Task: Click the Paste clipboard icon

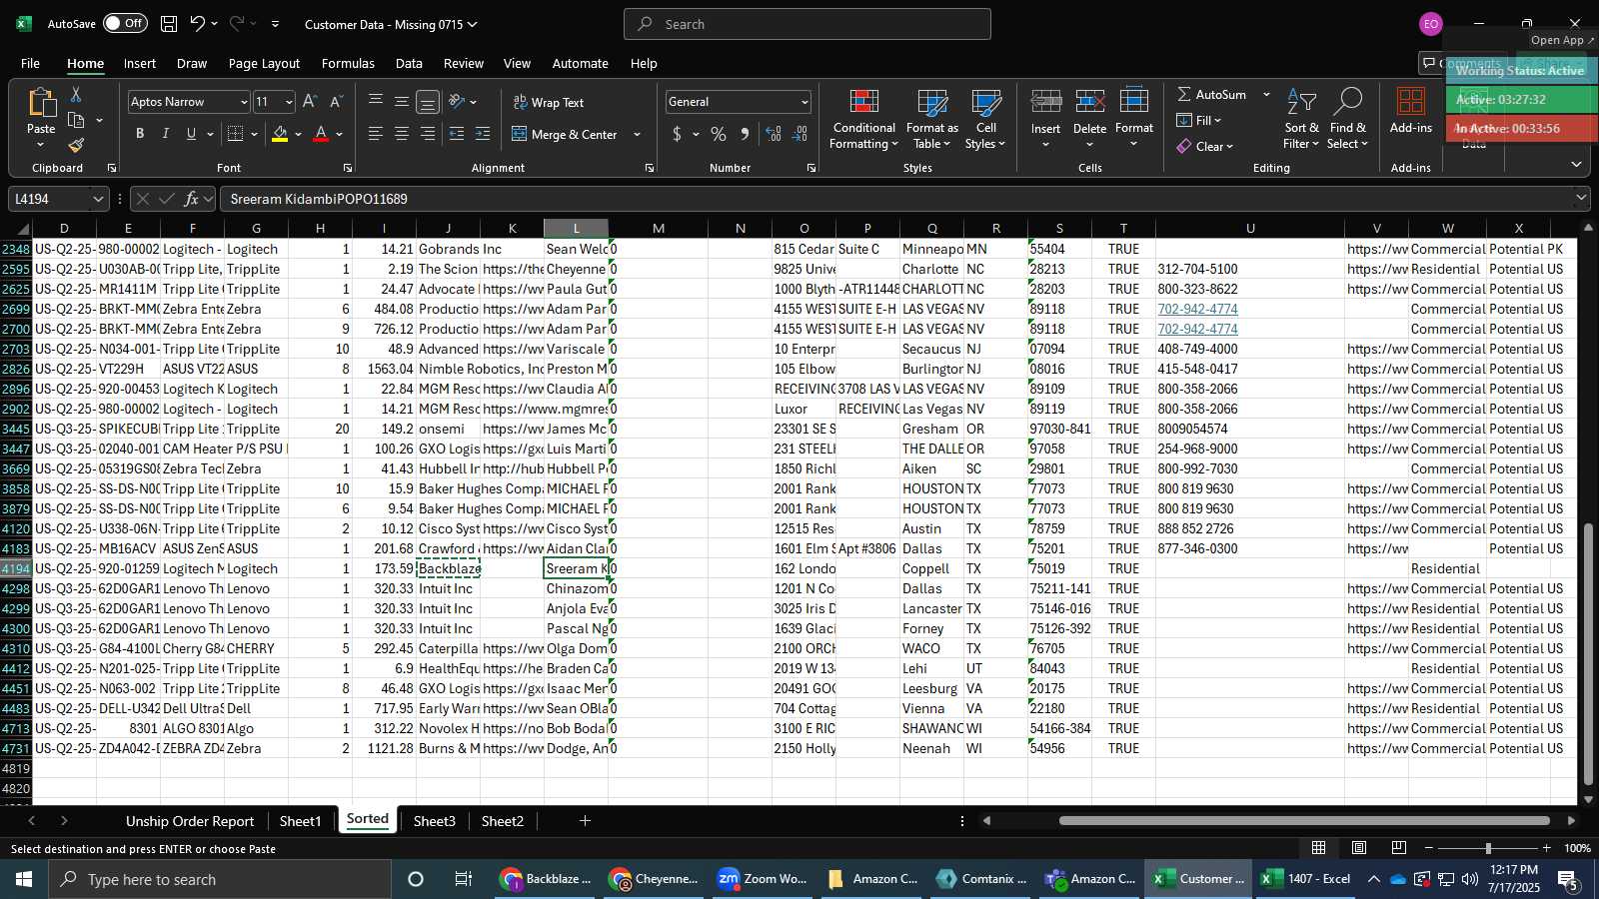Action: point(41,103)
